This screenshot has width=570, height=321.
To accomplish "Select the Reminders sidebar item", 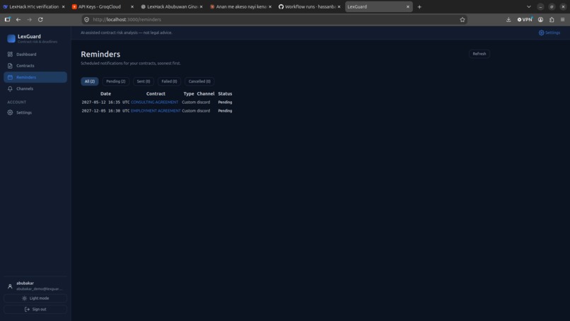I will (x=35, y=77).
